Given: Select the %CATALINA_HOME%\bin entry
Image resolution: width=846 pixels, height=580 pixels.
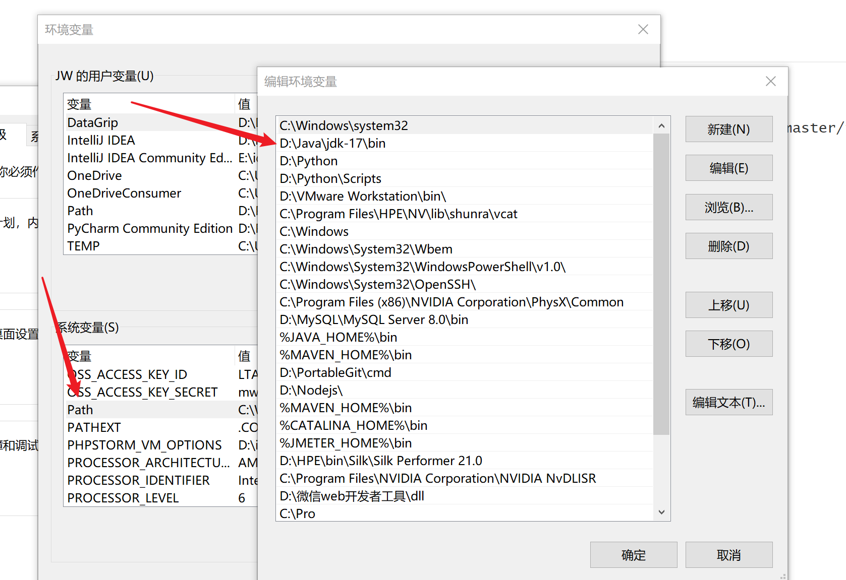Looking at the screenshot, I should [465, 425].
